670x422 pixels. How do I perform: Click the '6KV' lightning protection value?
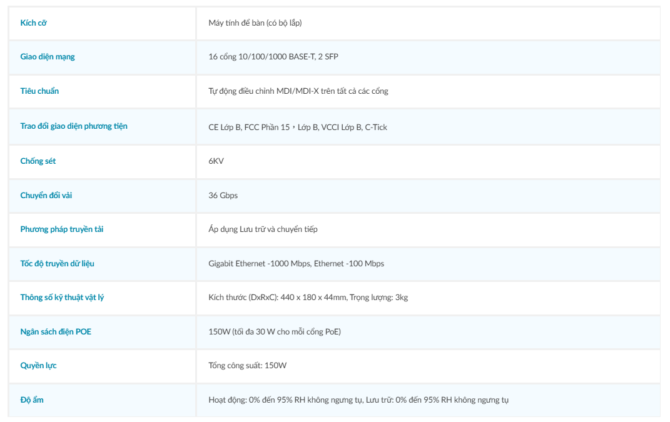point(216,161)
